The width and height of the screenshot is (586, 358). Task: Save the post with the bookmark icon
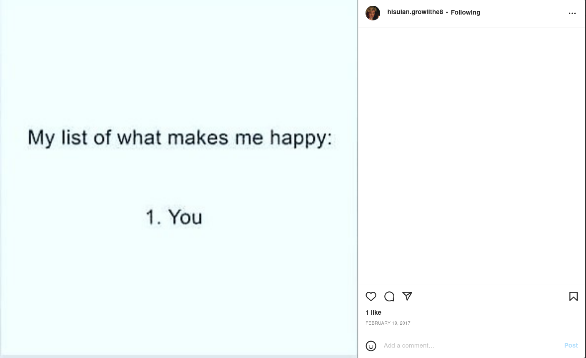[573, 296]
